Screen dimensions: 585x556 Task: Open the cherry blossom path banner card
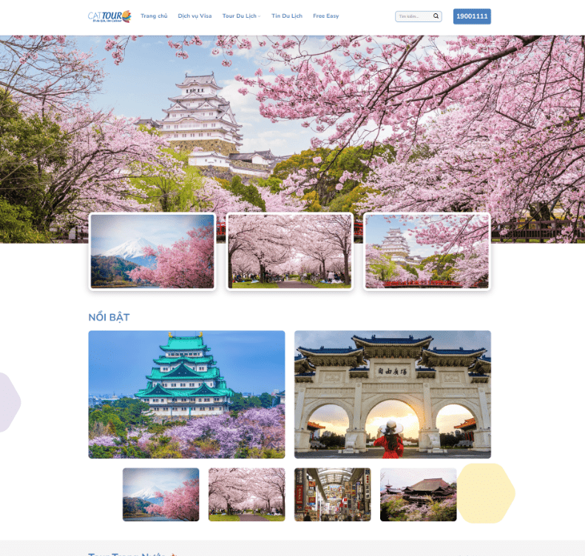(290, 252)
